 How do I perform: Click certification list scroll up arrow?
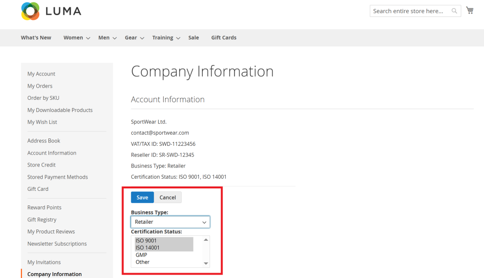pyautogui.click(x=206, y=240)
